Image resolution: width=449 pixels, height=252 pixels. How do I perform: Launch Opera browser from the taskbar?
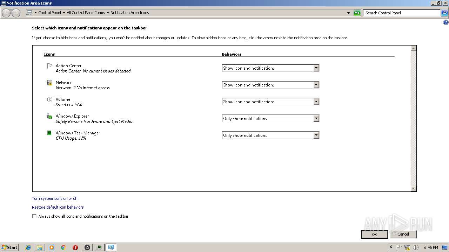[x=75, y=247]
